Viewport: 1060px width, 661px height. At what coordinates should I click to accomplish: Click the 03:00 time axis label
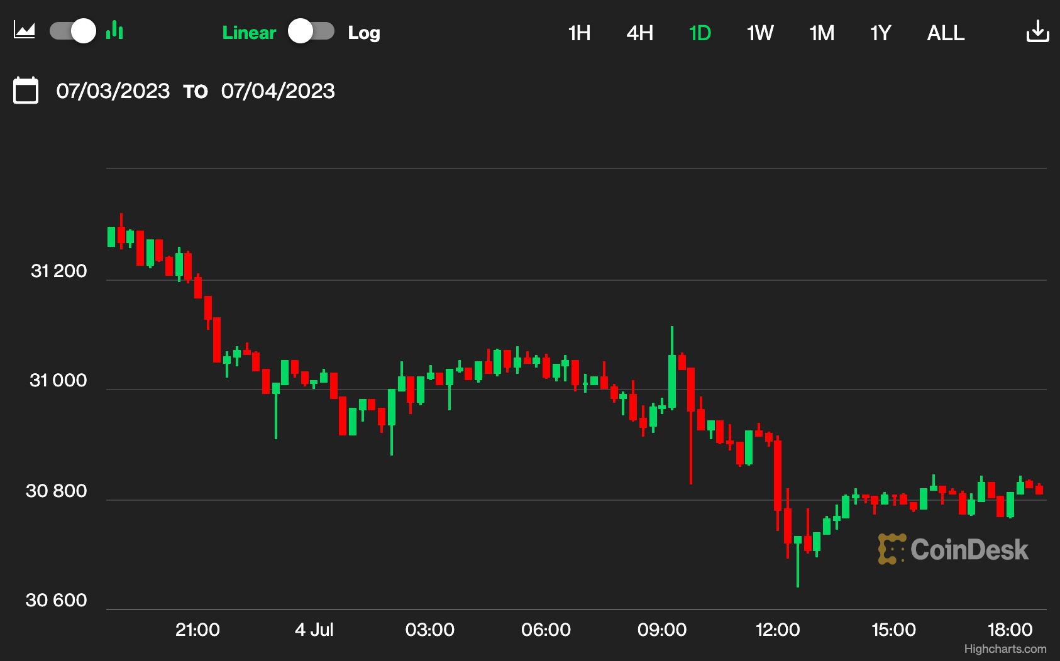pos(430,630)
